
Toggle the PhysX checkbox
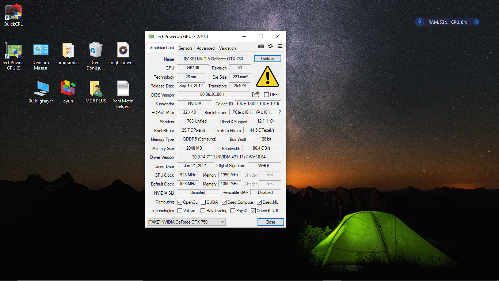click(x=233, y=211)
